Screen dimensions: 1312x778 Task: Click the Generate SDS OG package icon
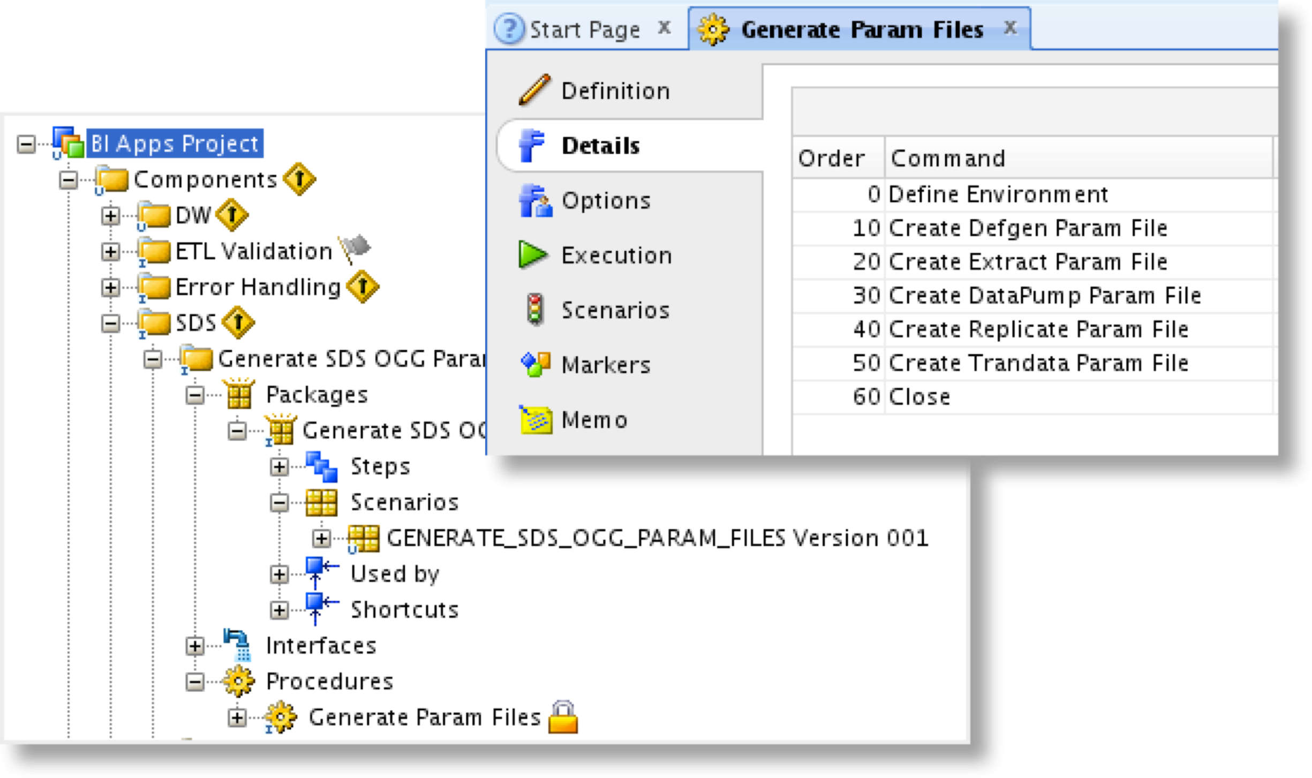click(281, 429)
